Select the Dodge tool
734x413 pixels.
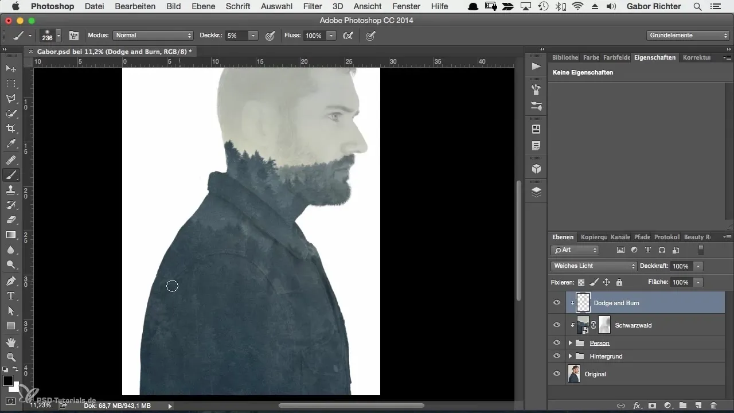coord(11,264)
